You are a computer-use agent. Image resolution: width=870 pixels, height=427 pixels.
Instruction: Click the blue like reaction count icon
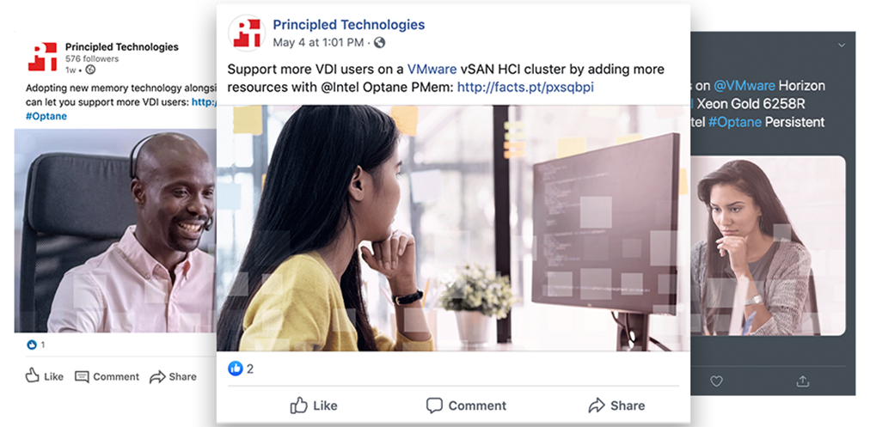(x=236, y=369)
